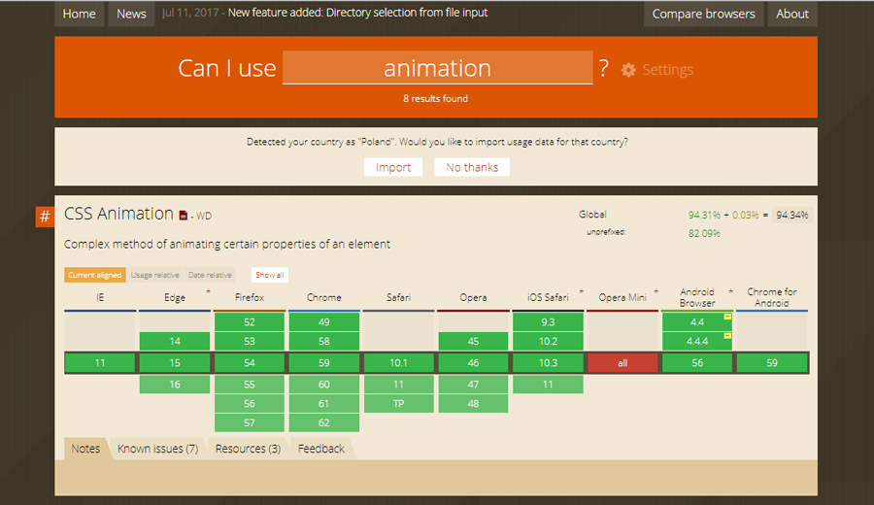Click the 8 results found text
This screenshot has height=505, width=874.
436,99
